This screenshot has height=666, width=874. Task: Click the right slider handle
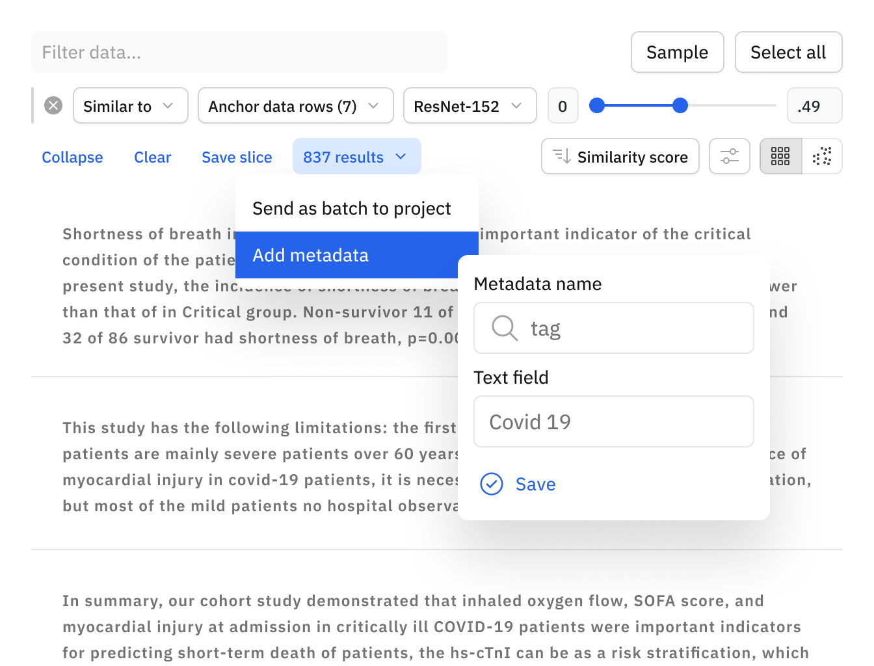pos(680,105)
